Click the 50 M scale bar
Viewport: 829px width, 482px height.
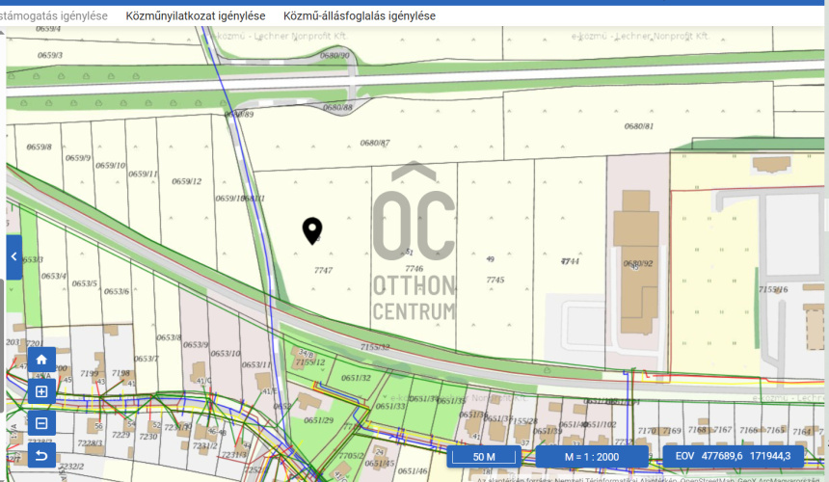click(x=484, y=457)
